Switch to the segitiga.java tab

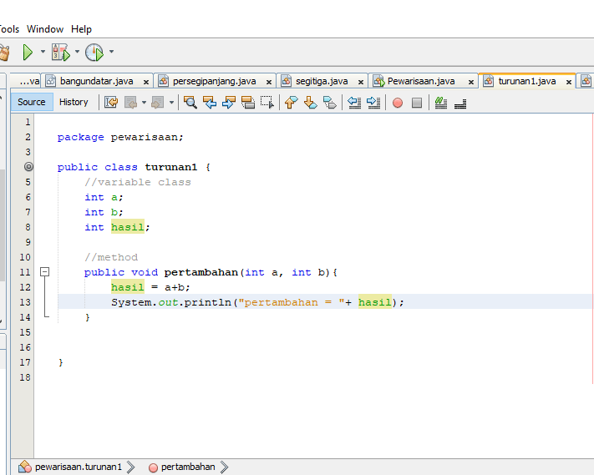click(x=322, y=81)
